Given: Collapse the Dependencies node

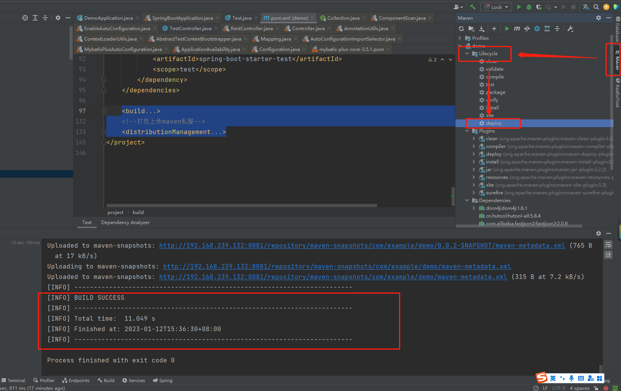Looking at the screenshot, I should coord(467,201).
